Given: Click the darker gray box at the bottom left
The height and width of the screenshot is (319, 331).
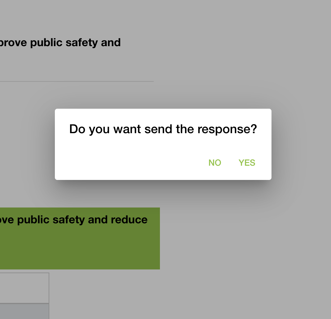Looking at the screenshot, I should point(24,312).
